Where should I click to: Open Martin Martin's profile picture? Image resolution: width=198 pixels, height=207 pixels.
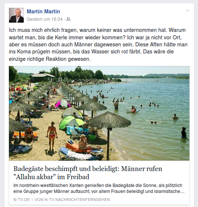[x=16, y=15]
